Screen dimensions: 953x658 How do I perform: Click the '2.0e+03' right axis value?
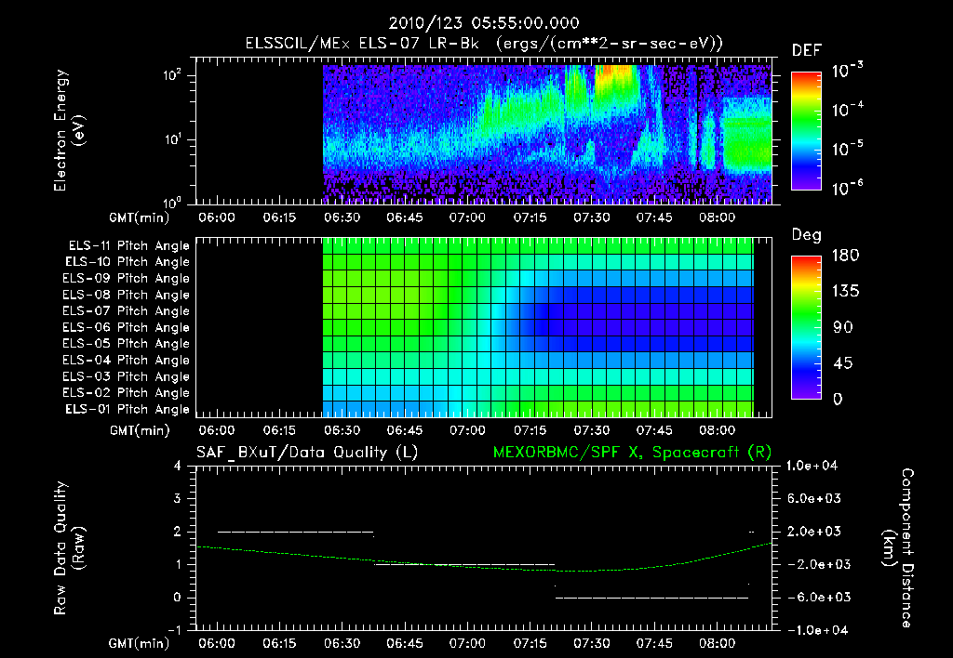click(814, 532)
